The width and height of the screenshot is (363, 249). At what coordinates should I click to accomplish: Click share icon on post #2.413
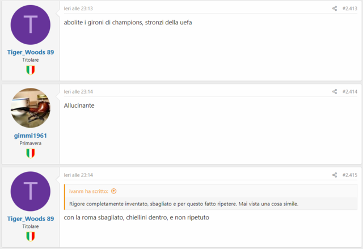coord(335,9)
